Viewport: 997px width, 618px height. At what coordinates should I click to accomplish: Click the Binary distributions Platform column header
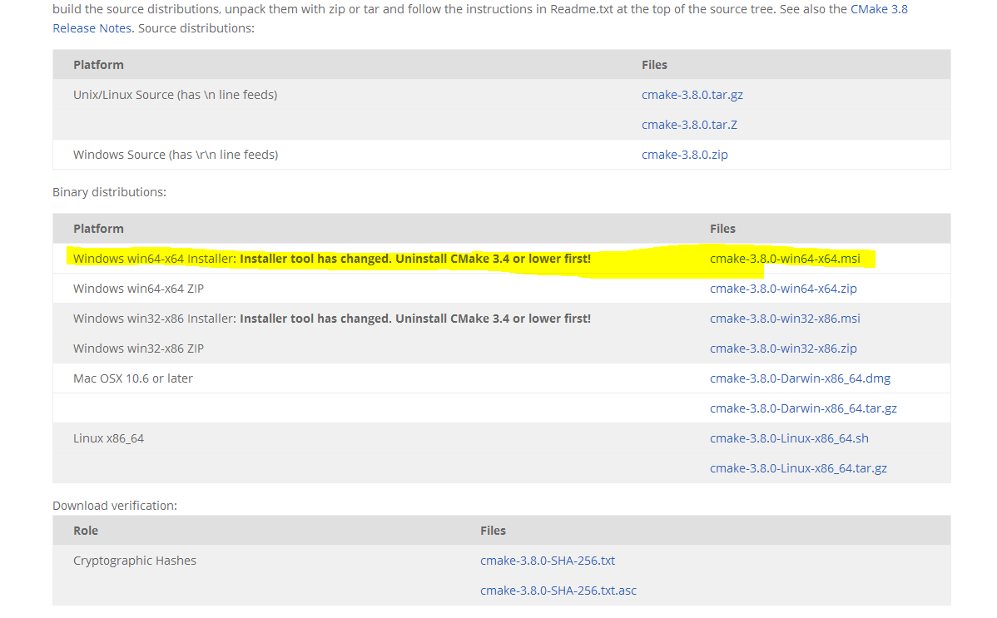98,229
